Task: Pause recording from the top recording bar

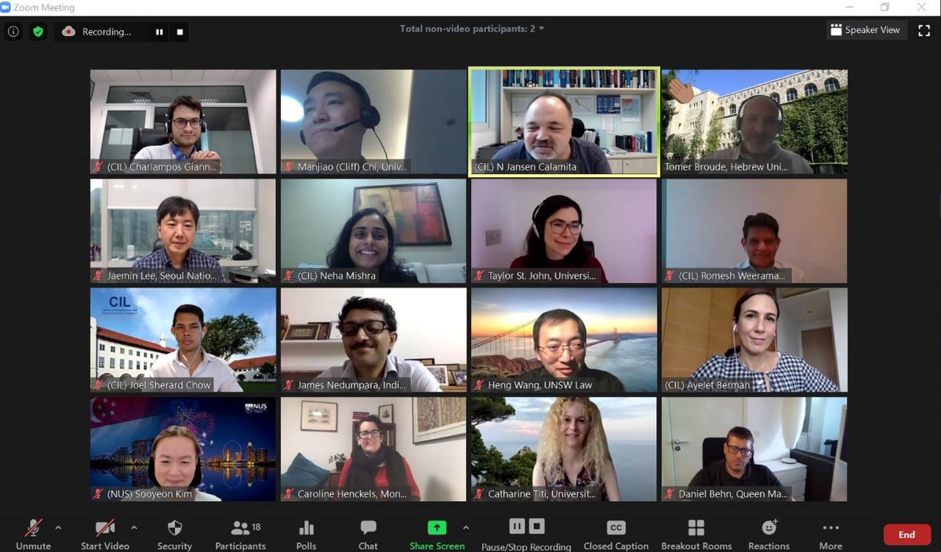Action: pyautogui.click(x=160, y=32)
